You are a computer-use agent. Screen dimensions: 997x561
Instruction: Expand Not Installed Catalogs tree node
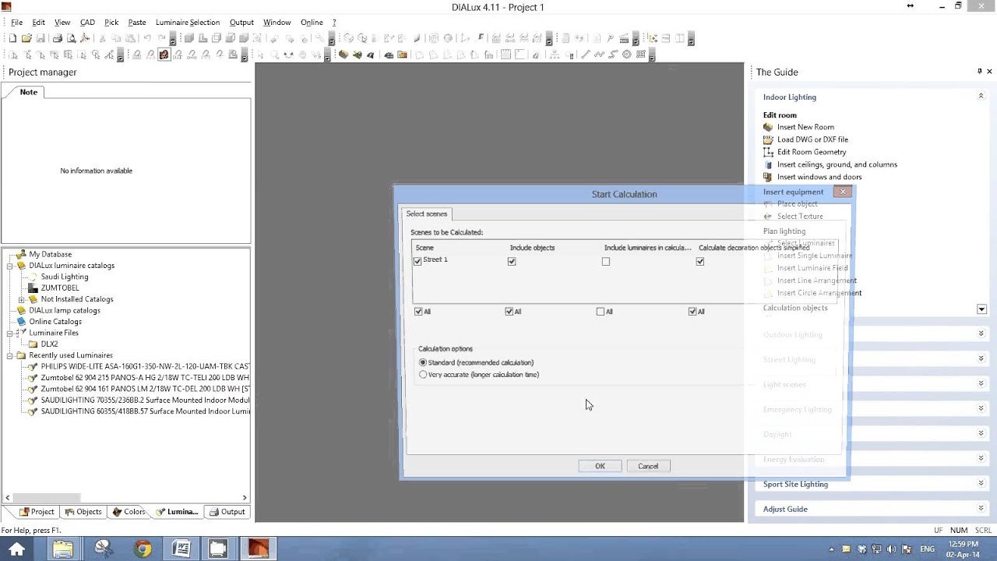pos(22,299)
